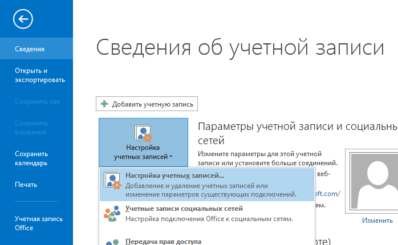Click the green plus icon
The image size is (398, 245).
(104, 104)
